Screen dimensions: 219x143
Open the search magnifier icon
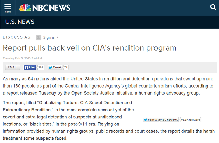click(213, 7)
